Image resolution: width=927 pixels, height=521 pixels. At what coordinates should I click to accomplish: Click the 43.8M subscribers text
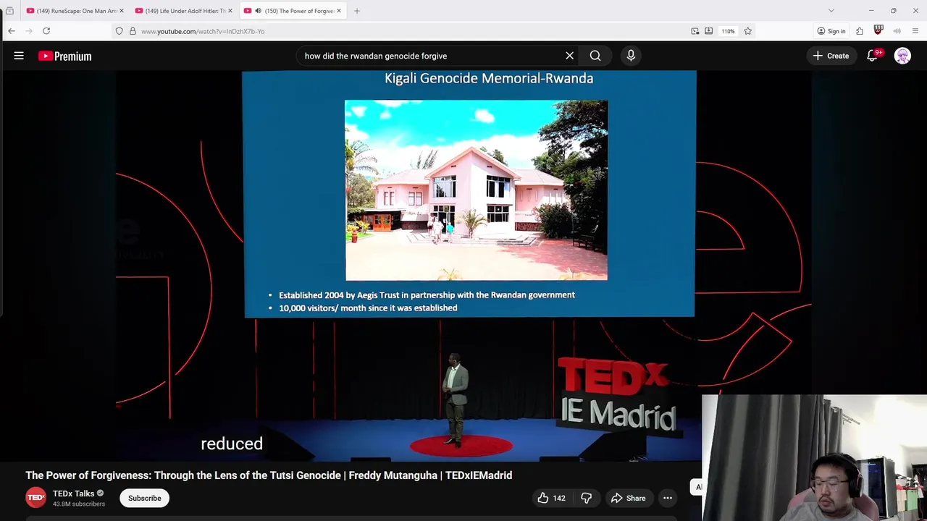pos(79,504)
